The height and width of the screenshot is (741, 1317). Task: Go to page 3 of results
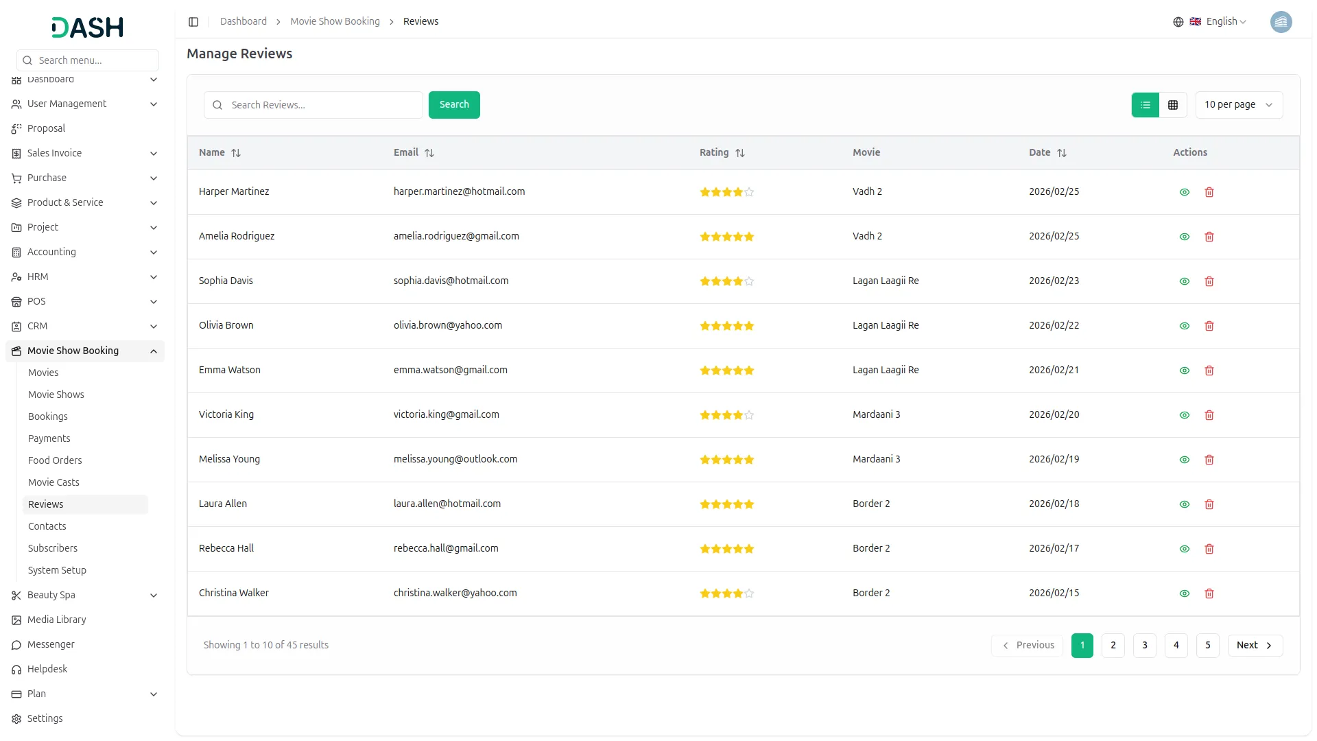[1144, 645]
